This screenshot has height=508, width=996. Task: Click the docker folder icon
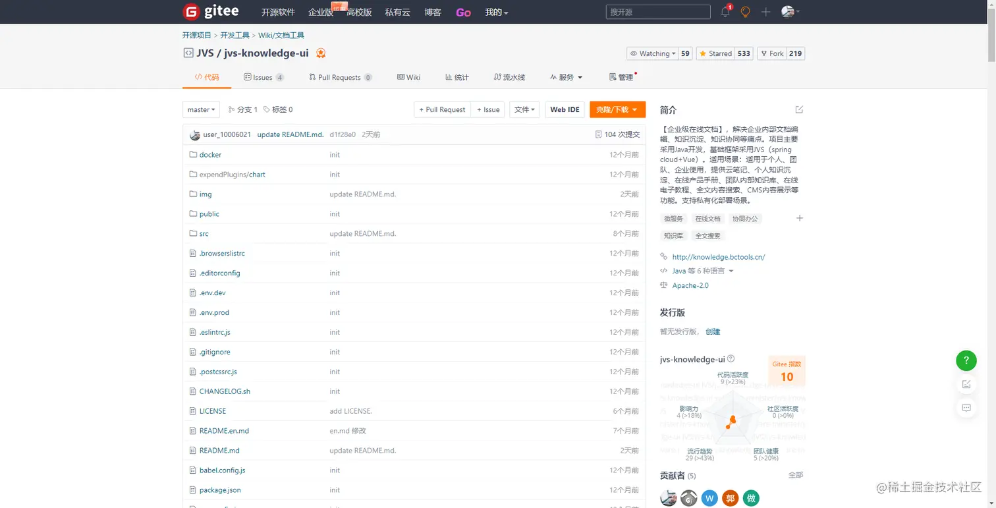[x=193, y=154]
